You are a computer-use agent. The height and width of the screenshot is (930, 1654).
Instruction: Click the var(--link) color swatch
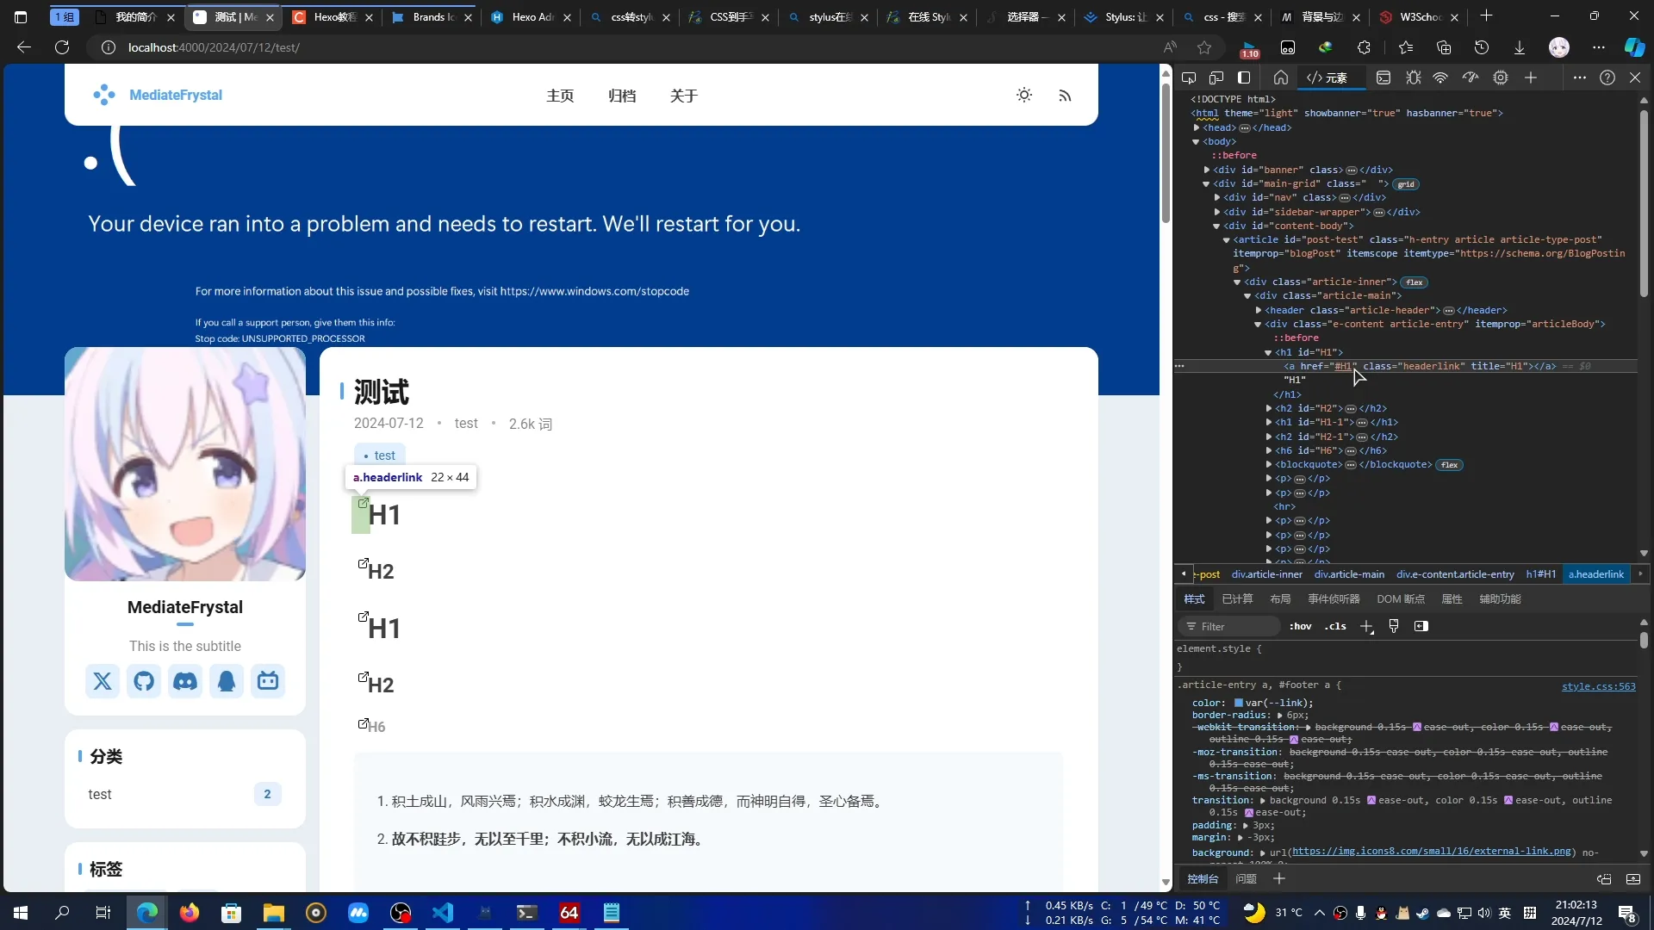1239,703
